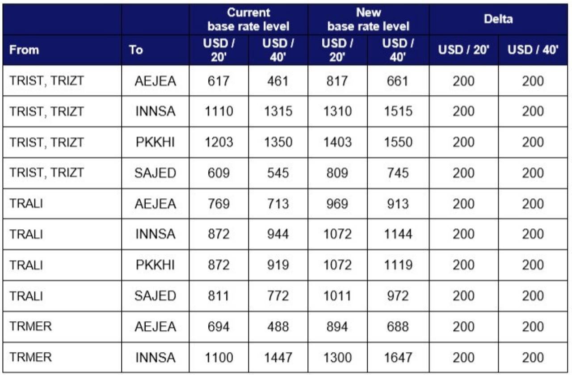Viewport: 572px width, 375px height.
Task: Click the cell with value 944
Action: coord(278,234)
